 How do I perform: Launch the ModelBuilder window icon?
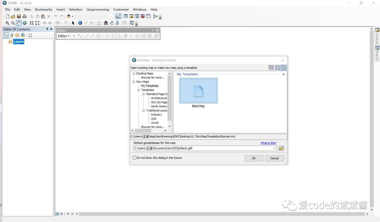pos(156,16)
